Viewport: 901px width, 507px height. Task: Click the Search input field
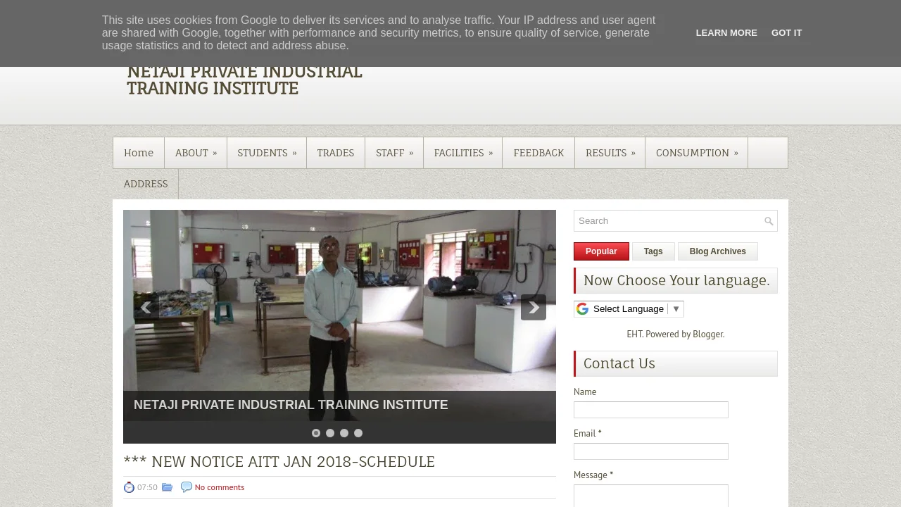point(667,221)
